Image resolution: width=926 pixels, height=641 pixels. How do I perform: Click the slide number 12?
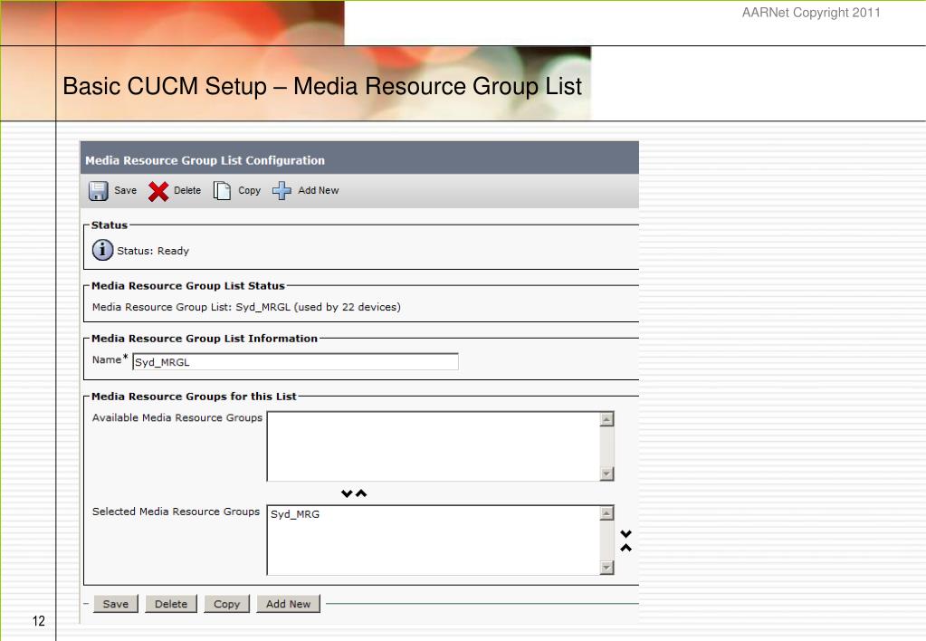(38, 621)
